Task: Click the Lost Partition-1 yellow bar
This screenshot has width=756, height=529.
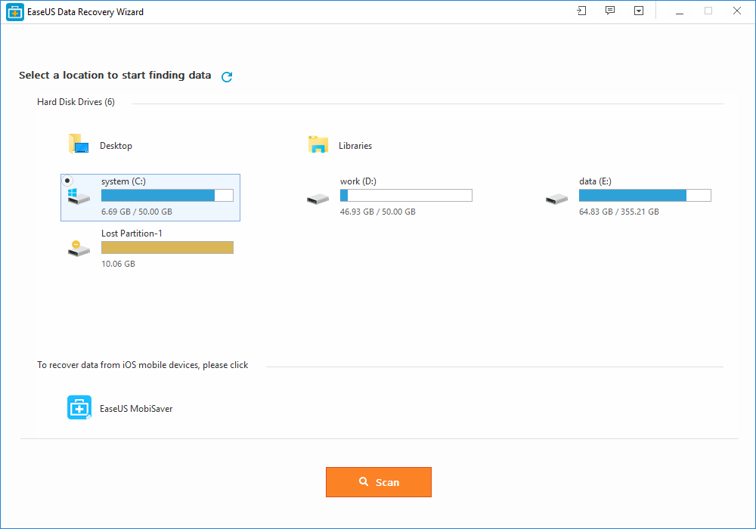Action: pos(167,247)
